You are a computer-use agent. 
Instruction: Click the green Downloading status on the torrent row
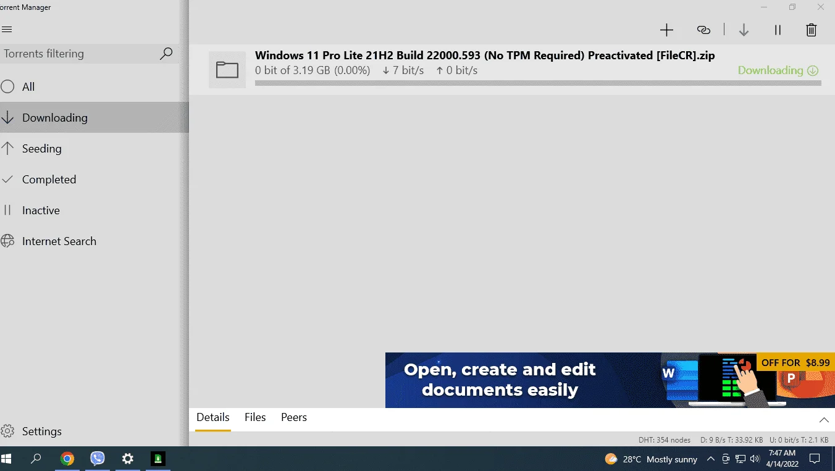(x=778, y=70)
